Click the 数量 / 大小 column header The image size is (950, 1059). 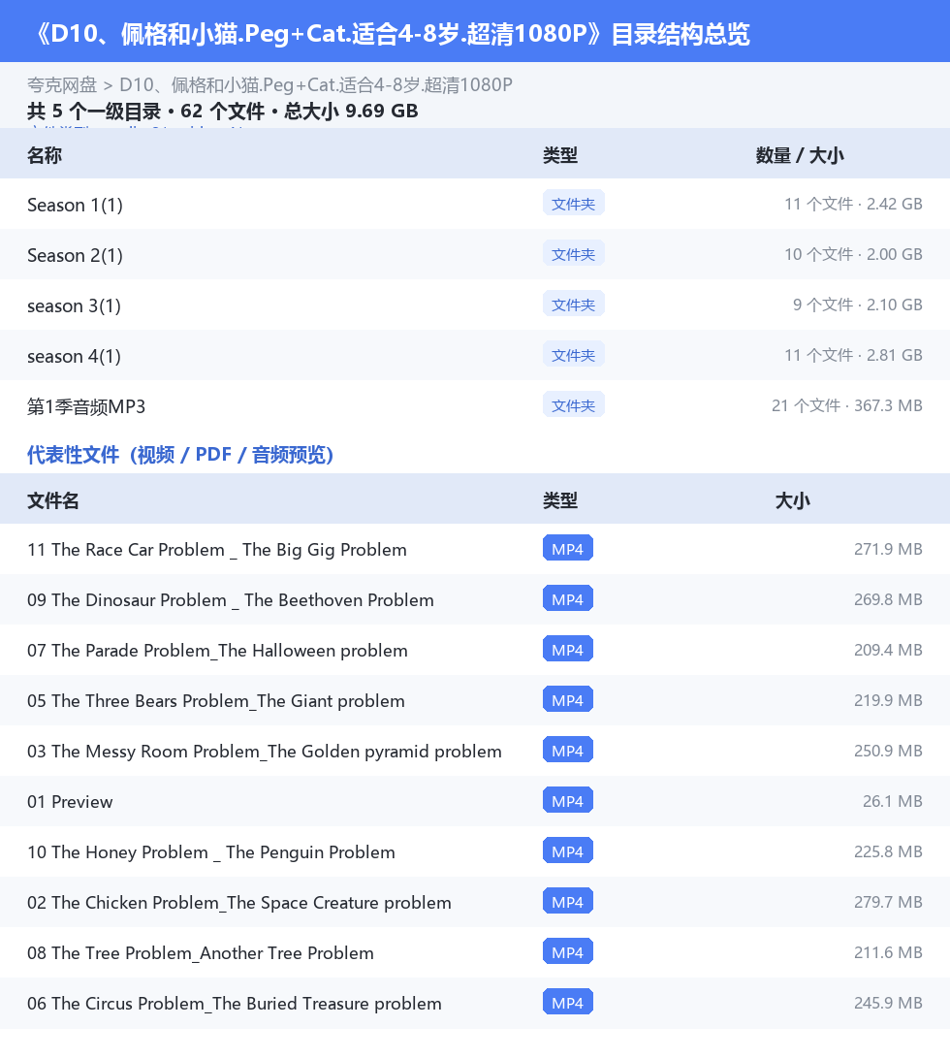(800, 155)
